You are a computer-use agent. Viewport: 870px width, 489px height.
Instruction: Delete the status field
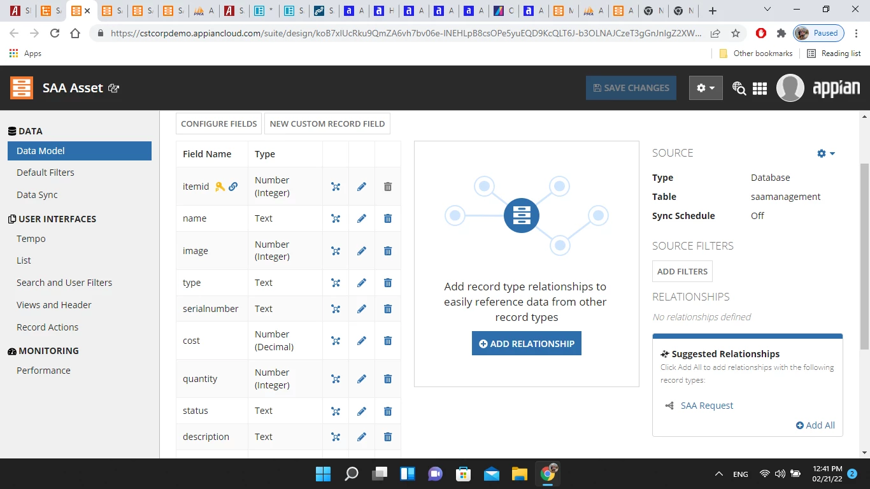point(388,411)
